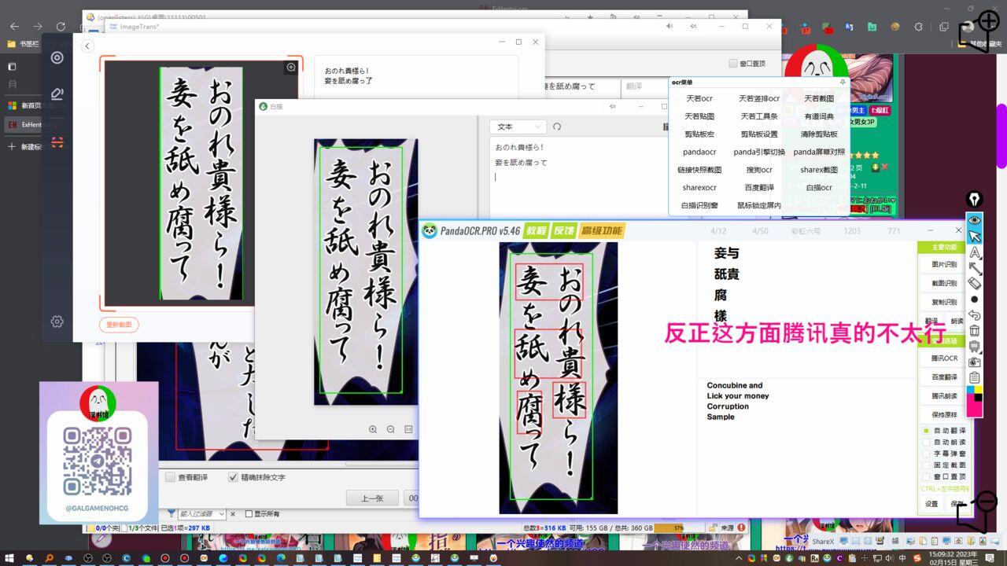This screenshot has width=1007, height=566.
Task: Click the undo arrow in annotation toolbar
Action: coord(975,315)
